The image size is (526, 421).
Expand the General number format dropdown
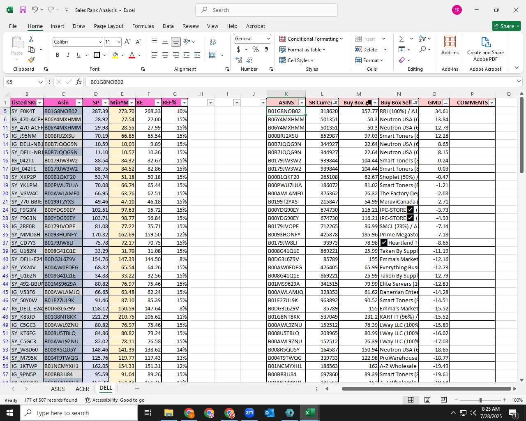(x=268, y=39)
